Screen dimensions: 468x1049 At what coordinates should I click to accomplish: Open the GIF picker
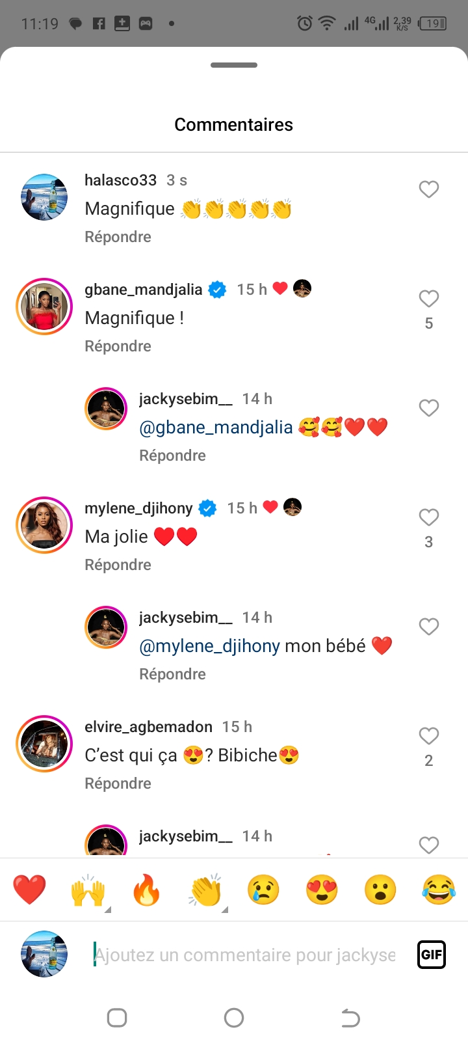(x=432, y=955)
